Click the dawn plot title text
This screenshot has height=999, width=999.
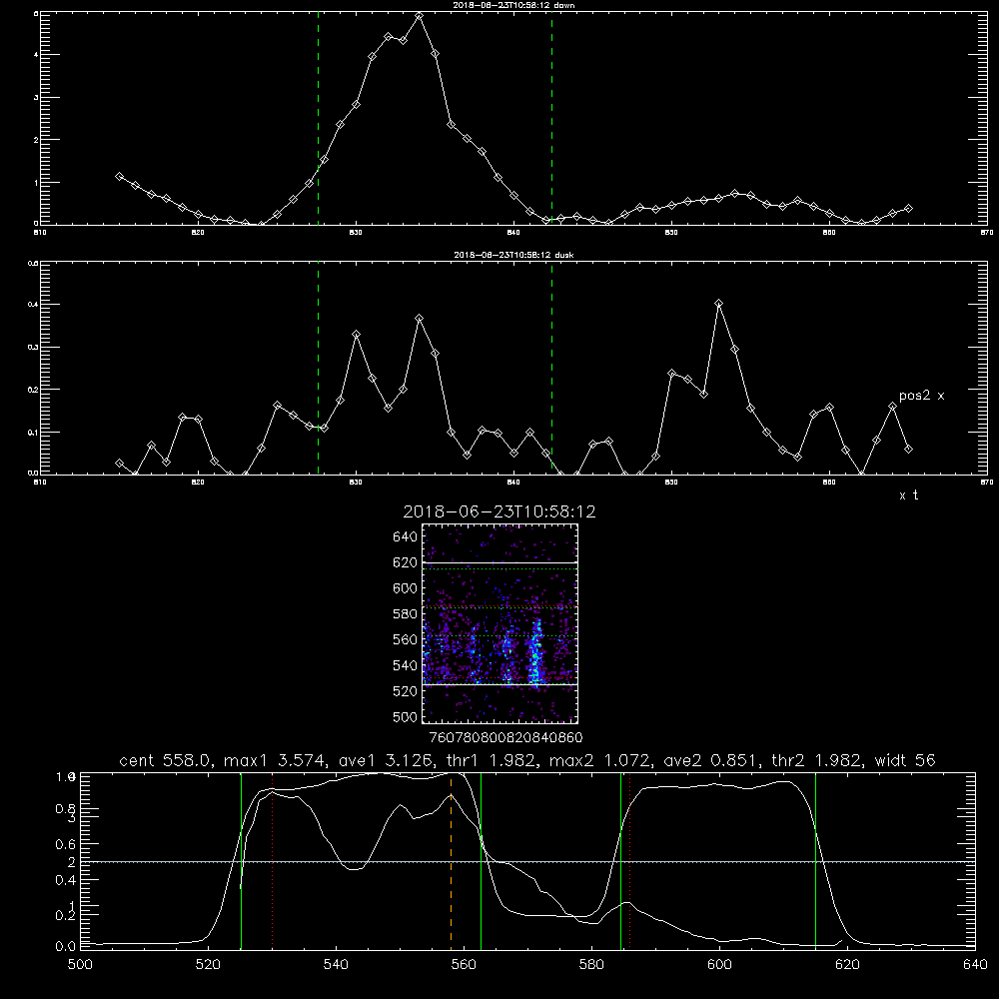pos(513,4)
